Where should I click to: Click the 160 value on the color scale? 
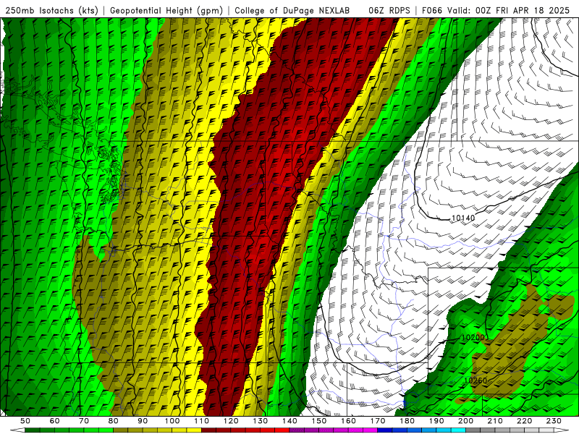pyautogui.click(x=348, y=421)
